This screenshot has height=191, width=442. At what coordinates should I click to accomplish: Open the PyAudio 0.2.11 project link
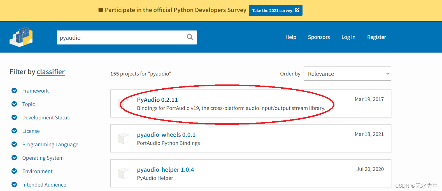click(x=157, y=100)
